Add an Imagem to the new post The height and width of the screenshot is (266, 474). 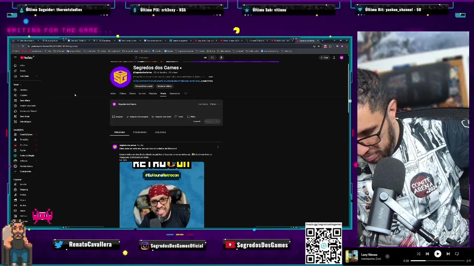117,117
